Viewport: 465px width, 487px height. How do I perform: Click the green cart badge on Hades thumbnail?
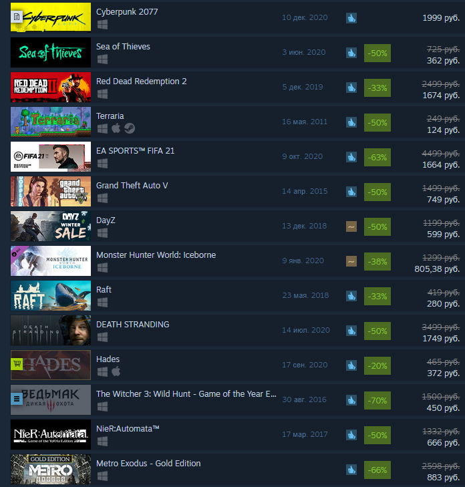click(x=17, y=364)
